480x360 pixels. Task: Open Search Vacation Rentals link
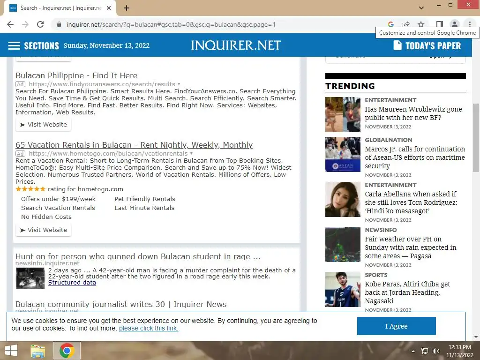click(58, 208)
